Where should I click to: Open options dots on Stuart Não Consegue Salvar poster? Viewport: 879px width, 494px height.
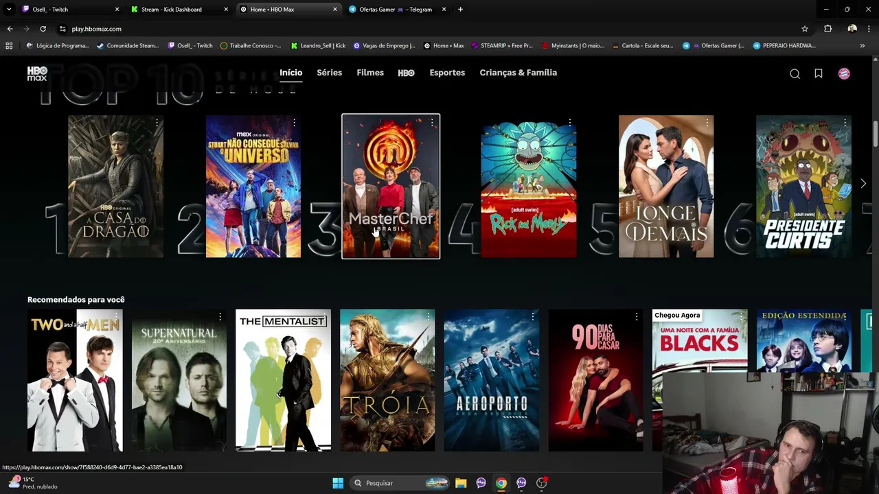coord(294,122)
